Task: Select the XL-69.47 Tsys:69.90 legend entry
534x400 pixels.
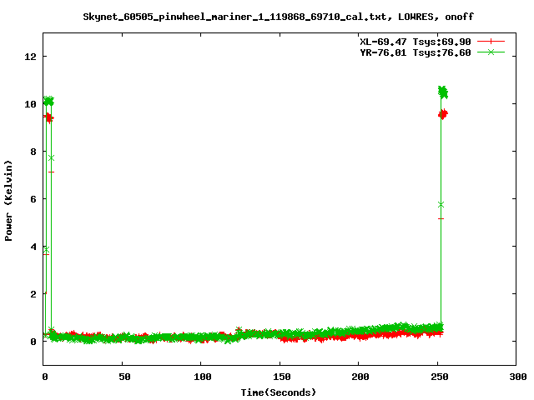Action: click(x=416, y=42)
